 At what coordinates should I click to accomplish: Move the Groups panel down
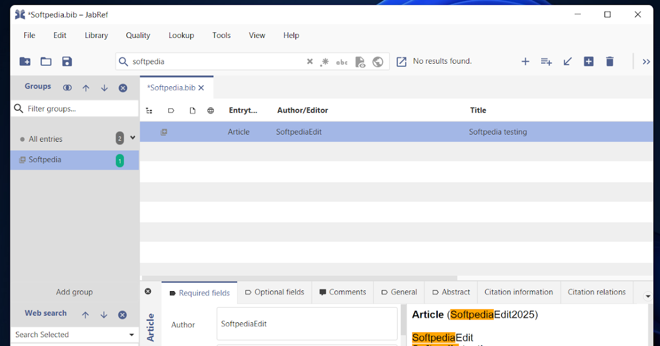105,88
